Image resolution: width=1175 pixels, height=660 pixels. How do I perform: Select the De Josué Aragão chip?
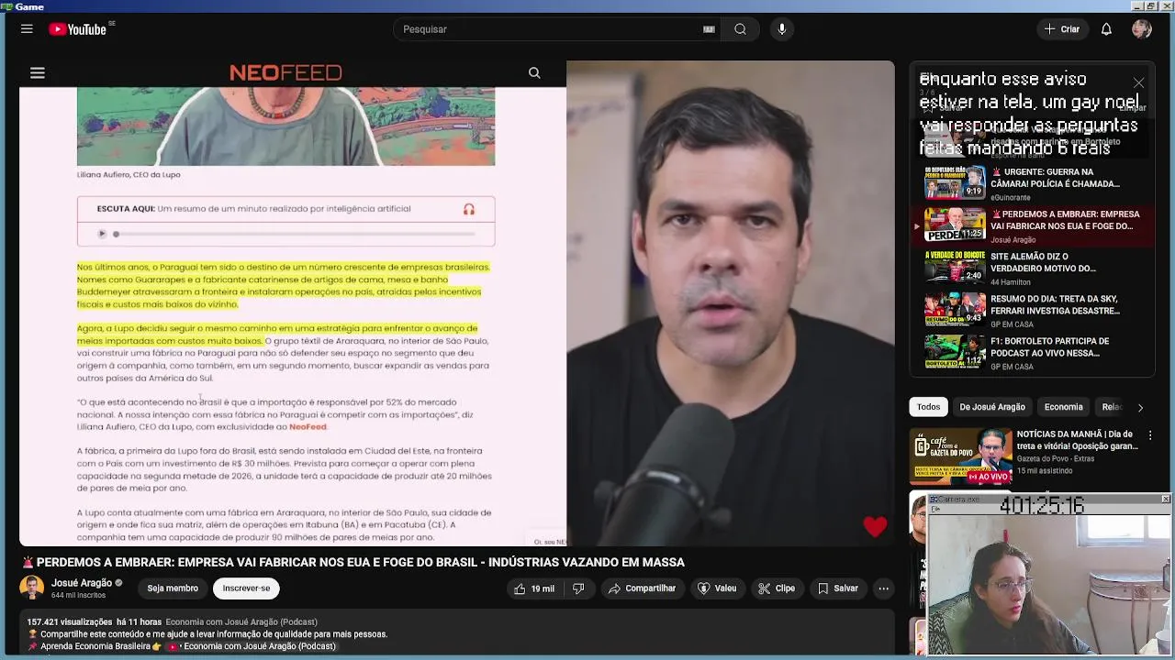coord(992,407)
